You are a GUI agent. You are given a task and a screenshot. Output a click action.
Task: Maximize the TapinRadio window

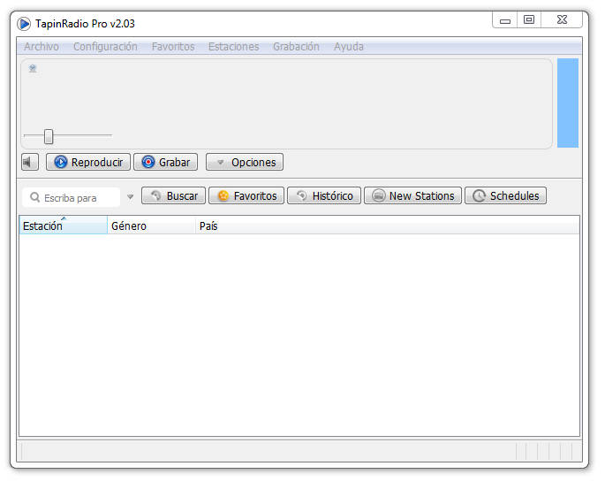click(x=529, y=20)
